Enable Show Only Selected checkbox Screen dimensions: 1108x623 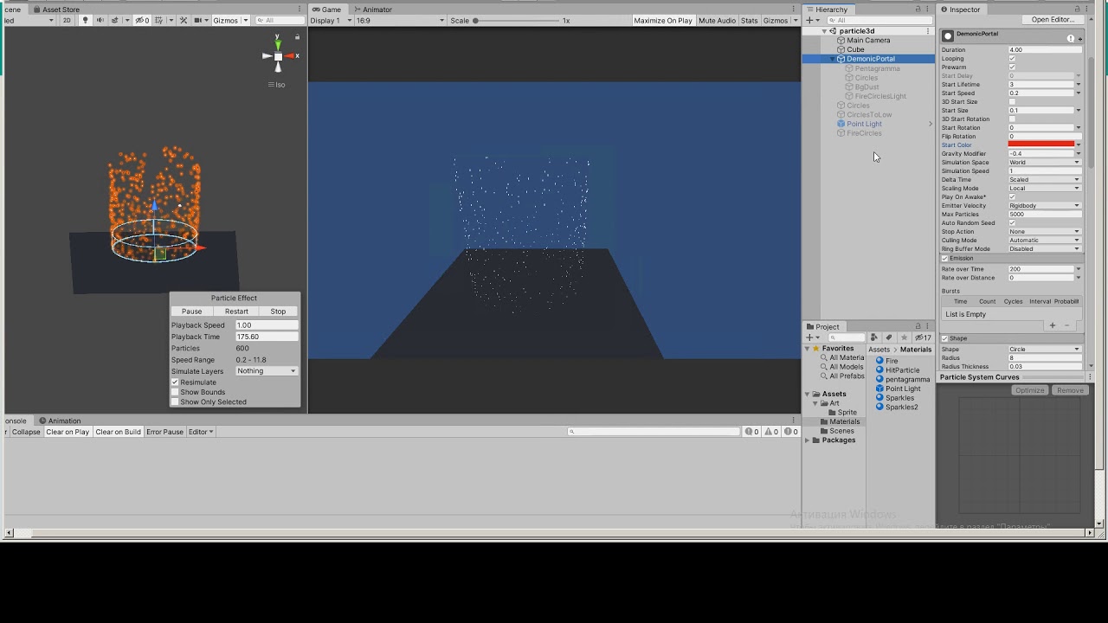[175, 401]
